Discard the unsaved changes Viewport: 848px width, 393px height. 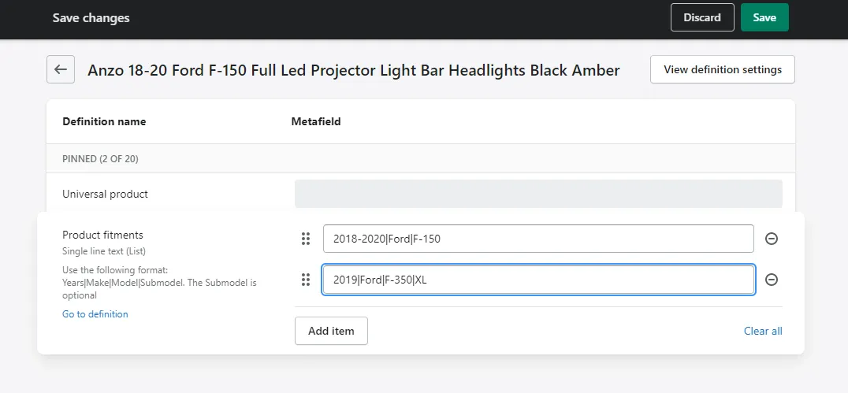coord(701,17)
